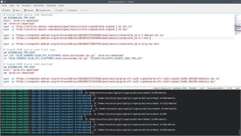This screenshot has width=241, height=136.
Task: Open a file with the Abrir button
Action: (17, 10)
